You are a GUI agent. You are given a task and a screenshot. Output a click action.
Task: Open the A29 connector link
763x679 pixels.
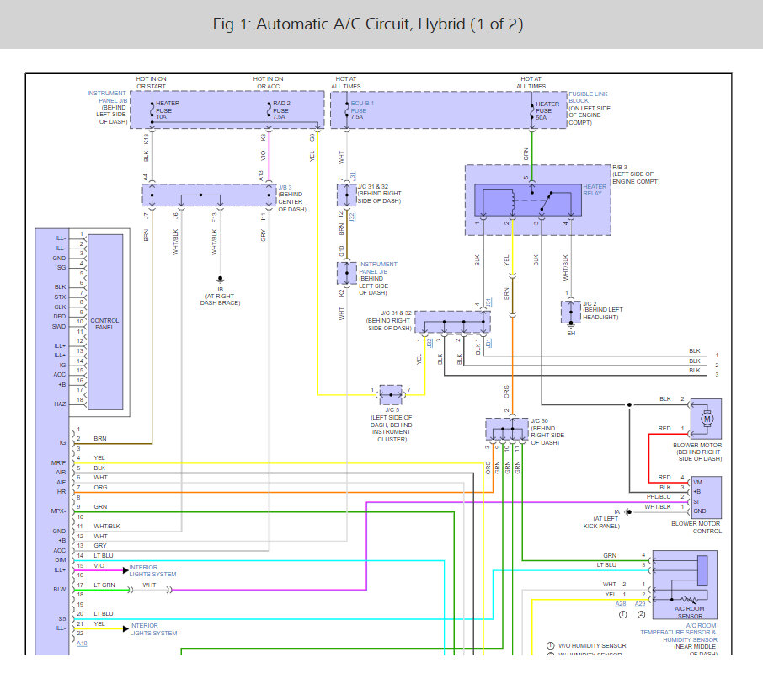click(640, 603)
